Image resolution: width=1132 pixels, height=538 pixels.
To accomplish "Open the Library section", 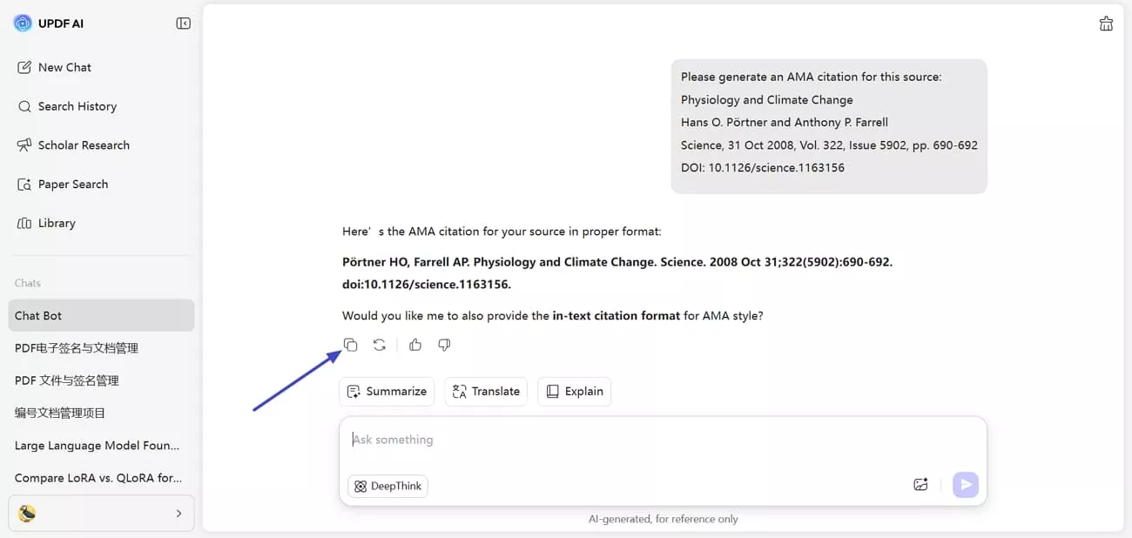I will 57,223.
